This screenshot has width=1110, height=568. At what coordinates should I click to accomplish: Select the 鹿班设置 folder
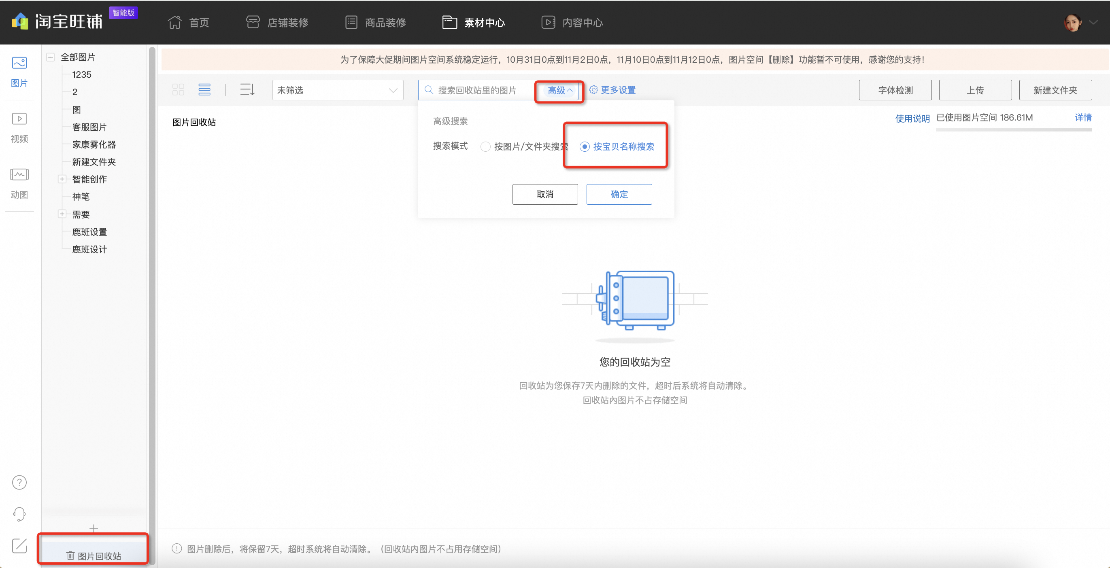pyautogui.click(x=89, y=232)
